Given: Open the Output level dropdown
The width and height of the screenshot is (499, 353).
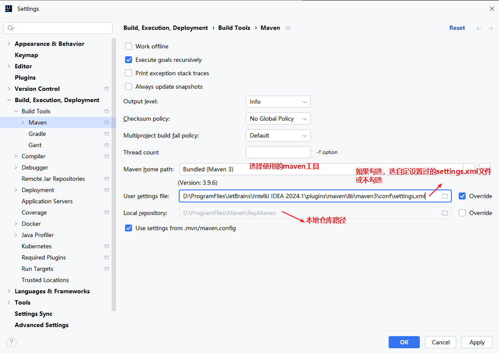Looking at the screenshot, I should point(278,102).
